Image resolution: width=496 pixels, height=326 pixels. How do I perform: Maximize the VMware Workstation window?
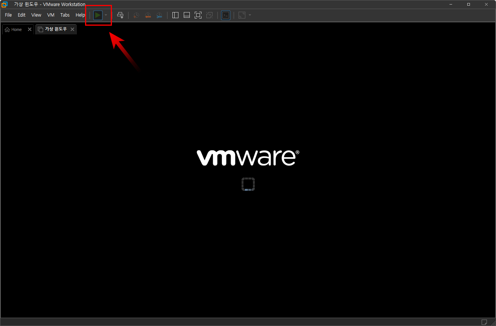(x=468, y=5)
